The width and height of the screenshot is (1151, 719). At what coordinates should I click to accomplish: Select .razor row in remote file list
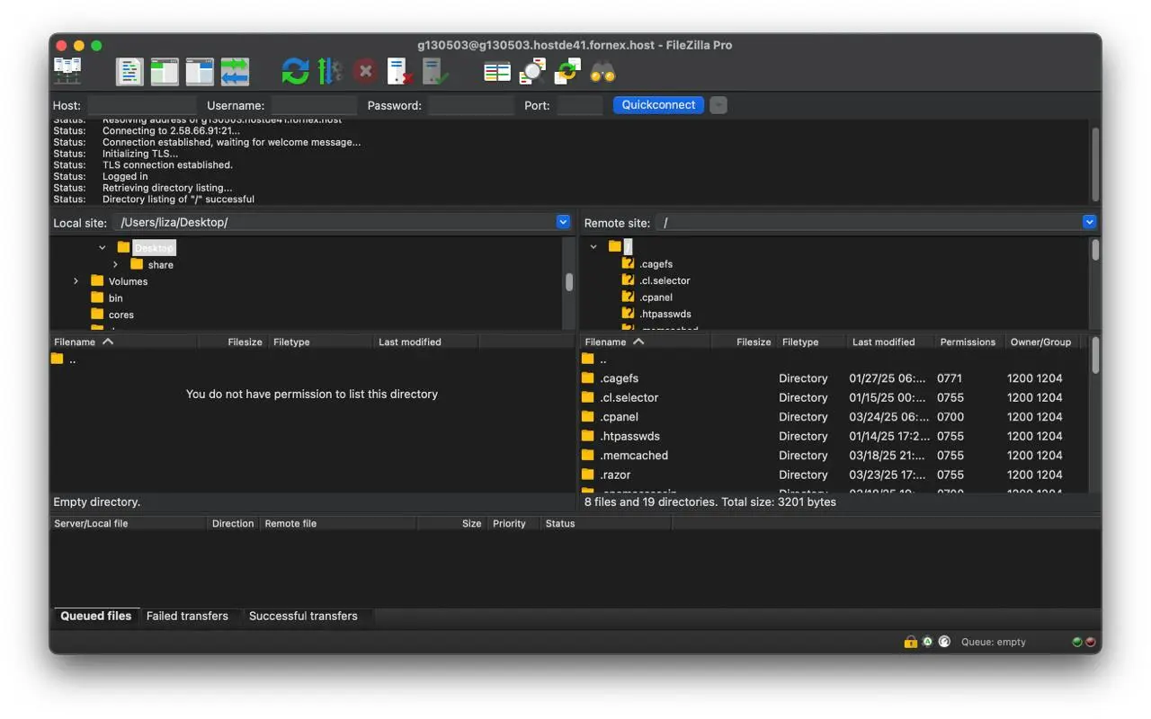tap(834, 475)
